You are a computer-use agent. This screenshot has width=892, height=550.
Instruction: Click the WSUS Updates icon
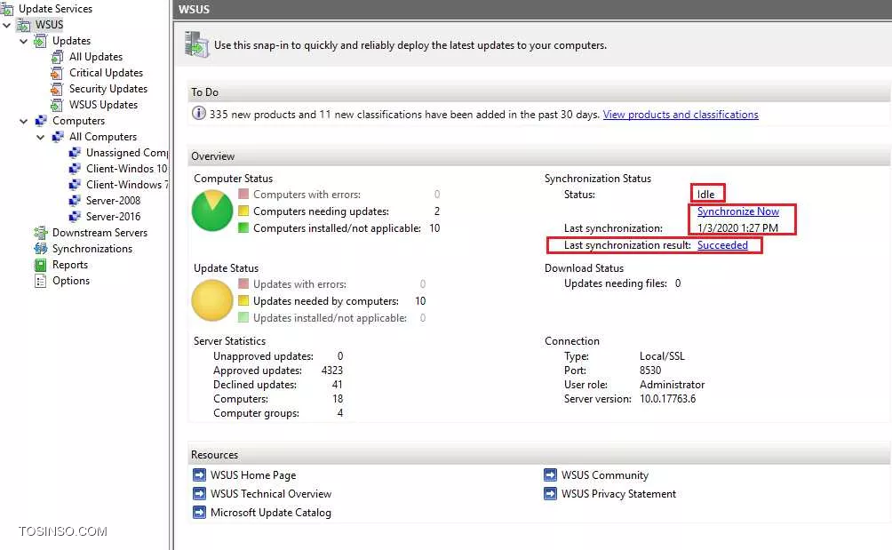(57, 105)
